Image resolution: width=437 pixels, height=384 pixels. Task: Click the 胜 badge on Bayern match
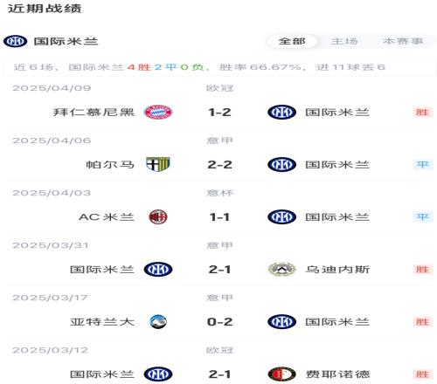(x=422, y=113)
